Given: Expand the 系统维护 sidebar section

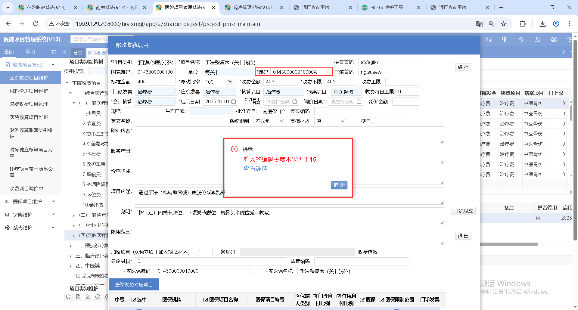Looking at the screenshot, I should (53, 228).
